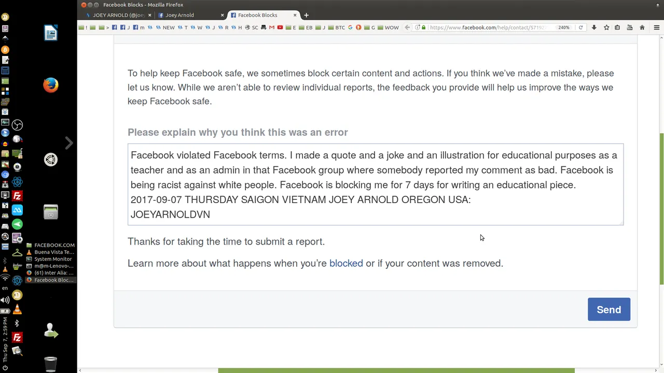Switch to Buena Vista VLC window
Viewport: 664px width, 373px height.
pos(51,252)
